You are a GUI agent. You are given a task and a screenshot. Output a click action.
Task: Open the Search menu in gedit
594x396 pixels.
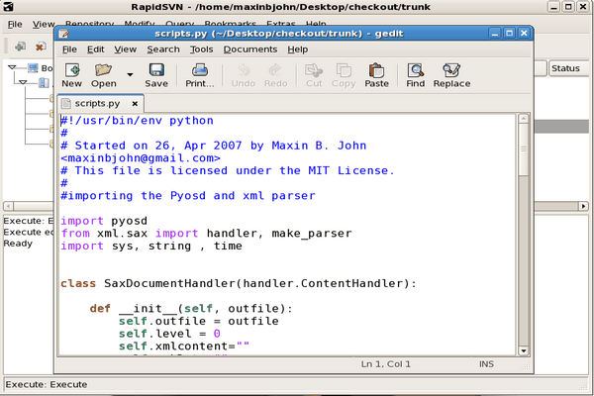pos(163,49)
